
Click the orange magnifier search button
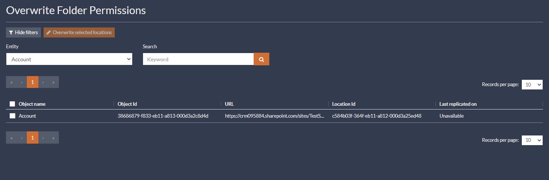261,59
